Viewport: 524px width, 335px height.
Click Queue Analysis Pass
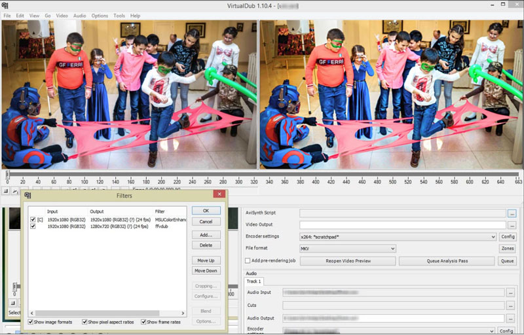(447, 261)
